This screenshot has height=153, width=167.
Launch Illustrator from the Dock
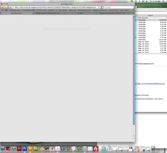point(30,148)
